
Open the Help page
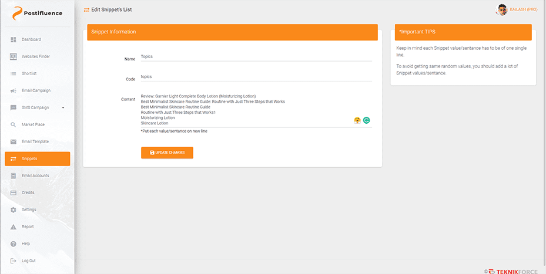point(25,243)
